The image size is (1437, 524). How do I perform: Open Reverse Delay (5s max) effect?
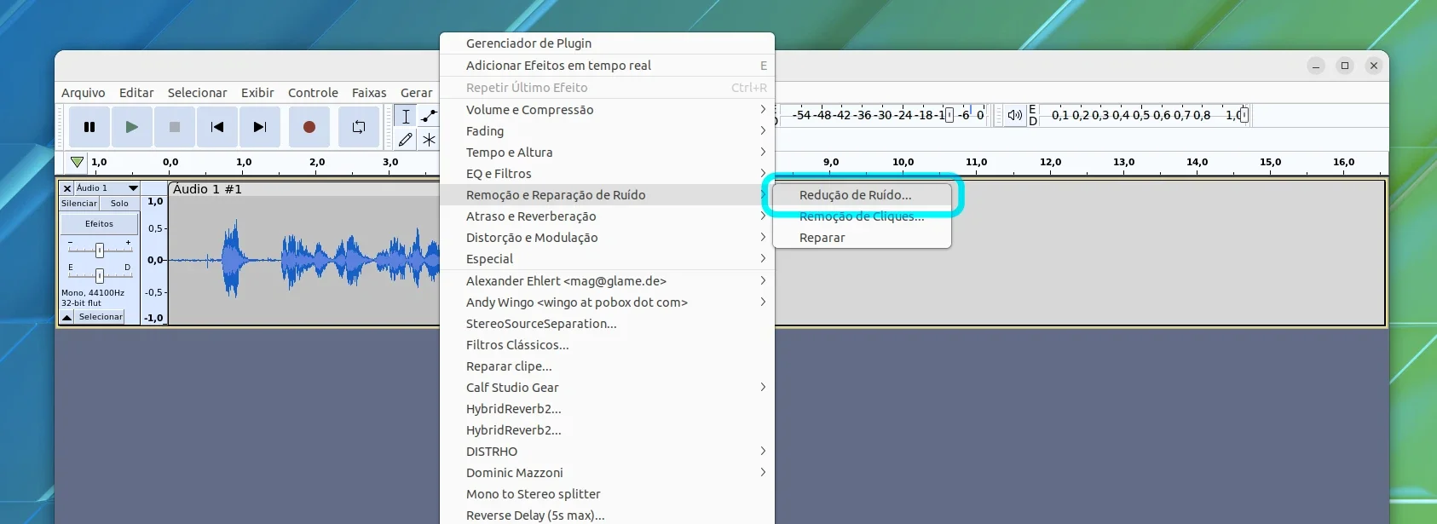point(607,515)
